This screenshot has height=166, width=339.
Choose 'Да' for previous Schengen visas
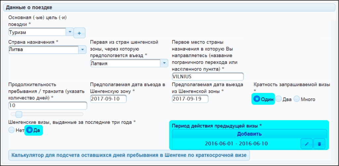30,130
